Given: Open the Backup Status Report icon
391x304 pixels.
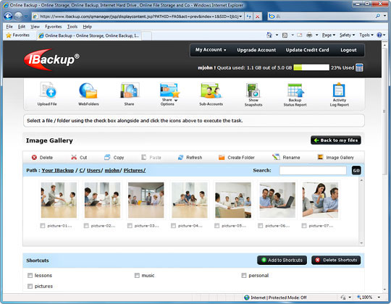Looking at the screenshot, I should click(295, 95).
